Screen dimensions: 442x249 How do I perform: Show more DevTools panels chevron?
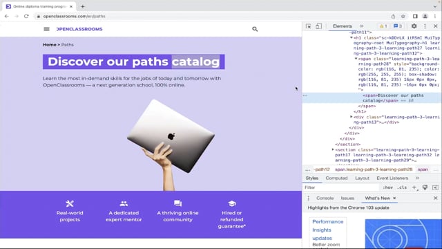[x=362, y=26]
